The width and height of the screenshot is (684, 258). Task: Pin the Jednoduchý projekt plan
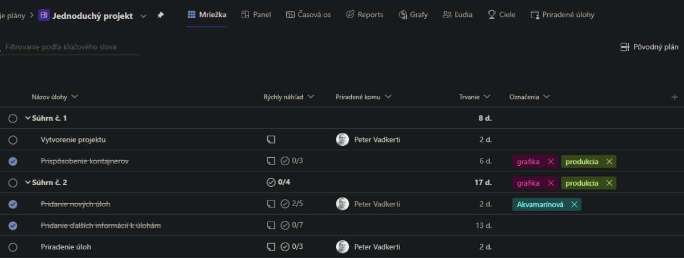click(160, 15)
